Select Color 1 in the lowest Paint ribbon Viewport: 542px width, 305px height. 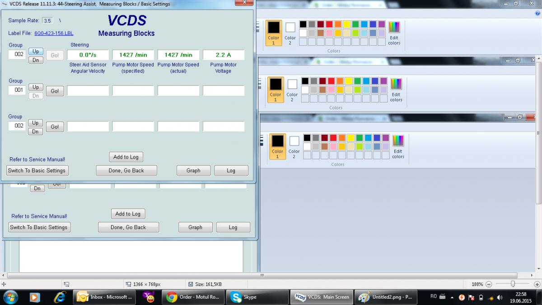click(x=277, y=146)
